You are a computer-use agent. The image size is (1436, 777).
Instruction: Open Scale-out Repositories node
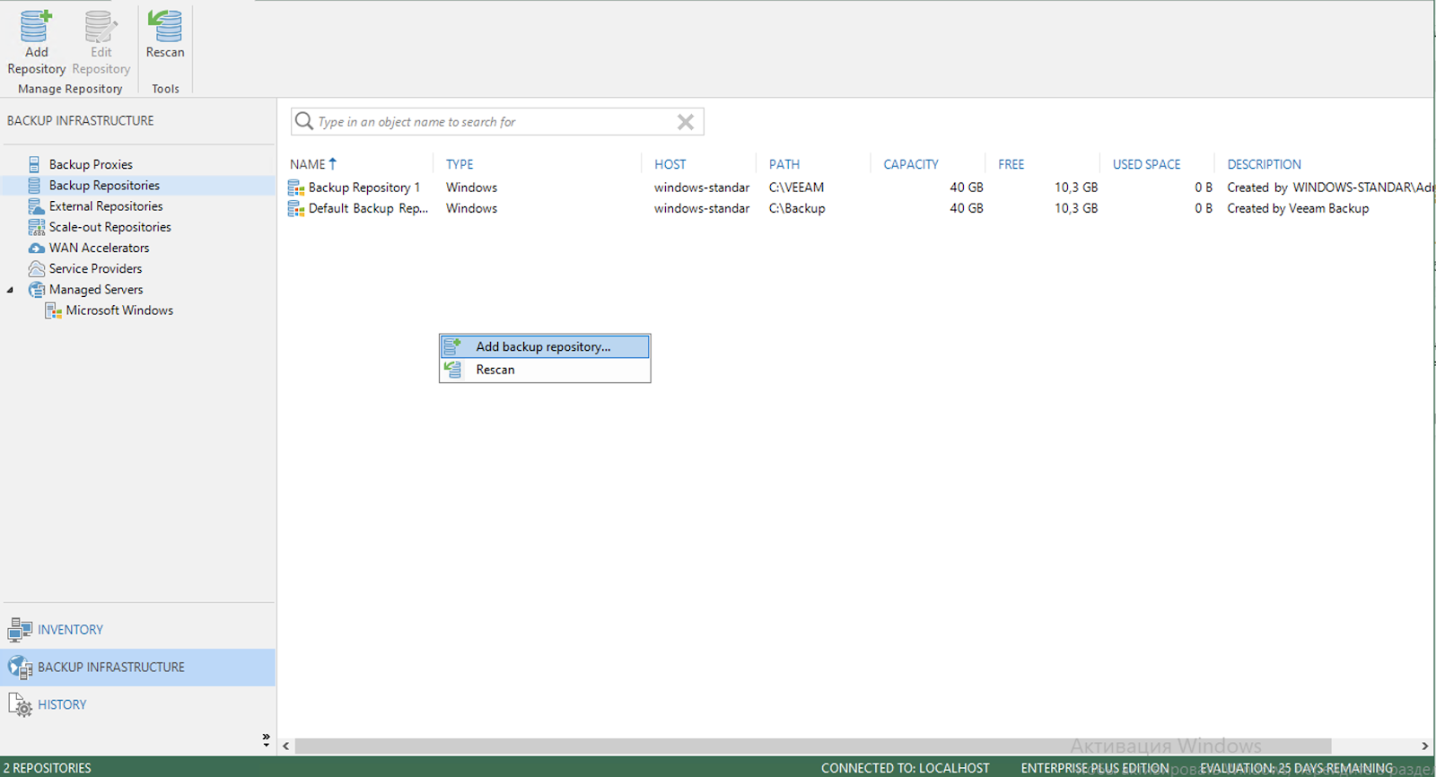point(109,227)
